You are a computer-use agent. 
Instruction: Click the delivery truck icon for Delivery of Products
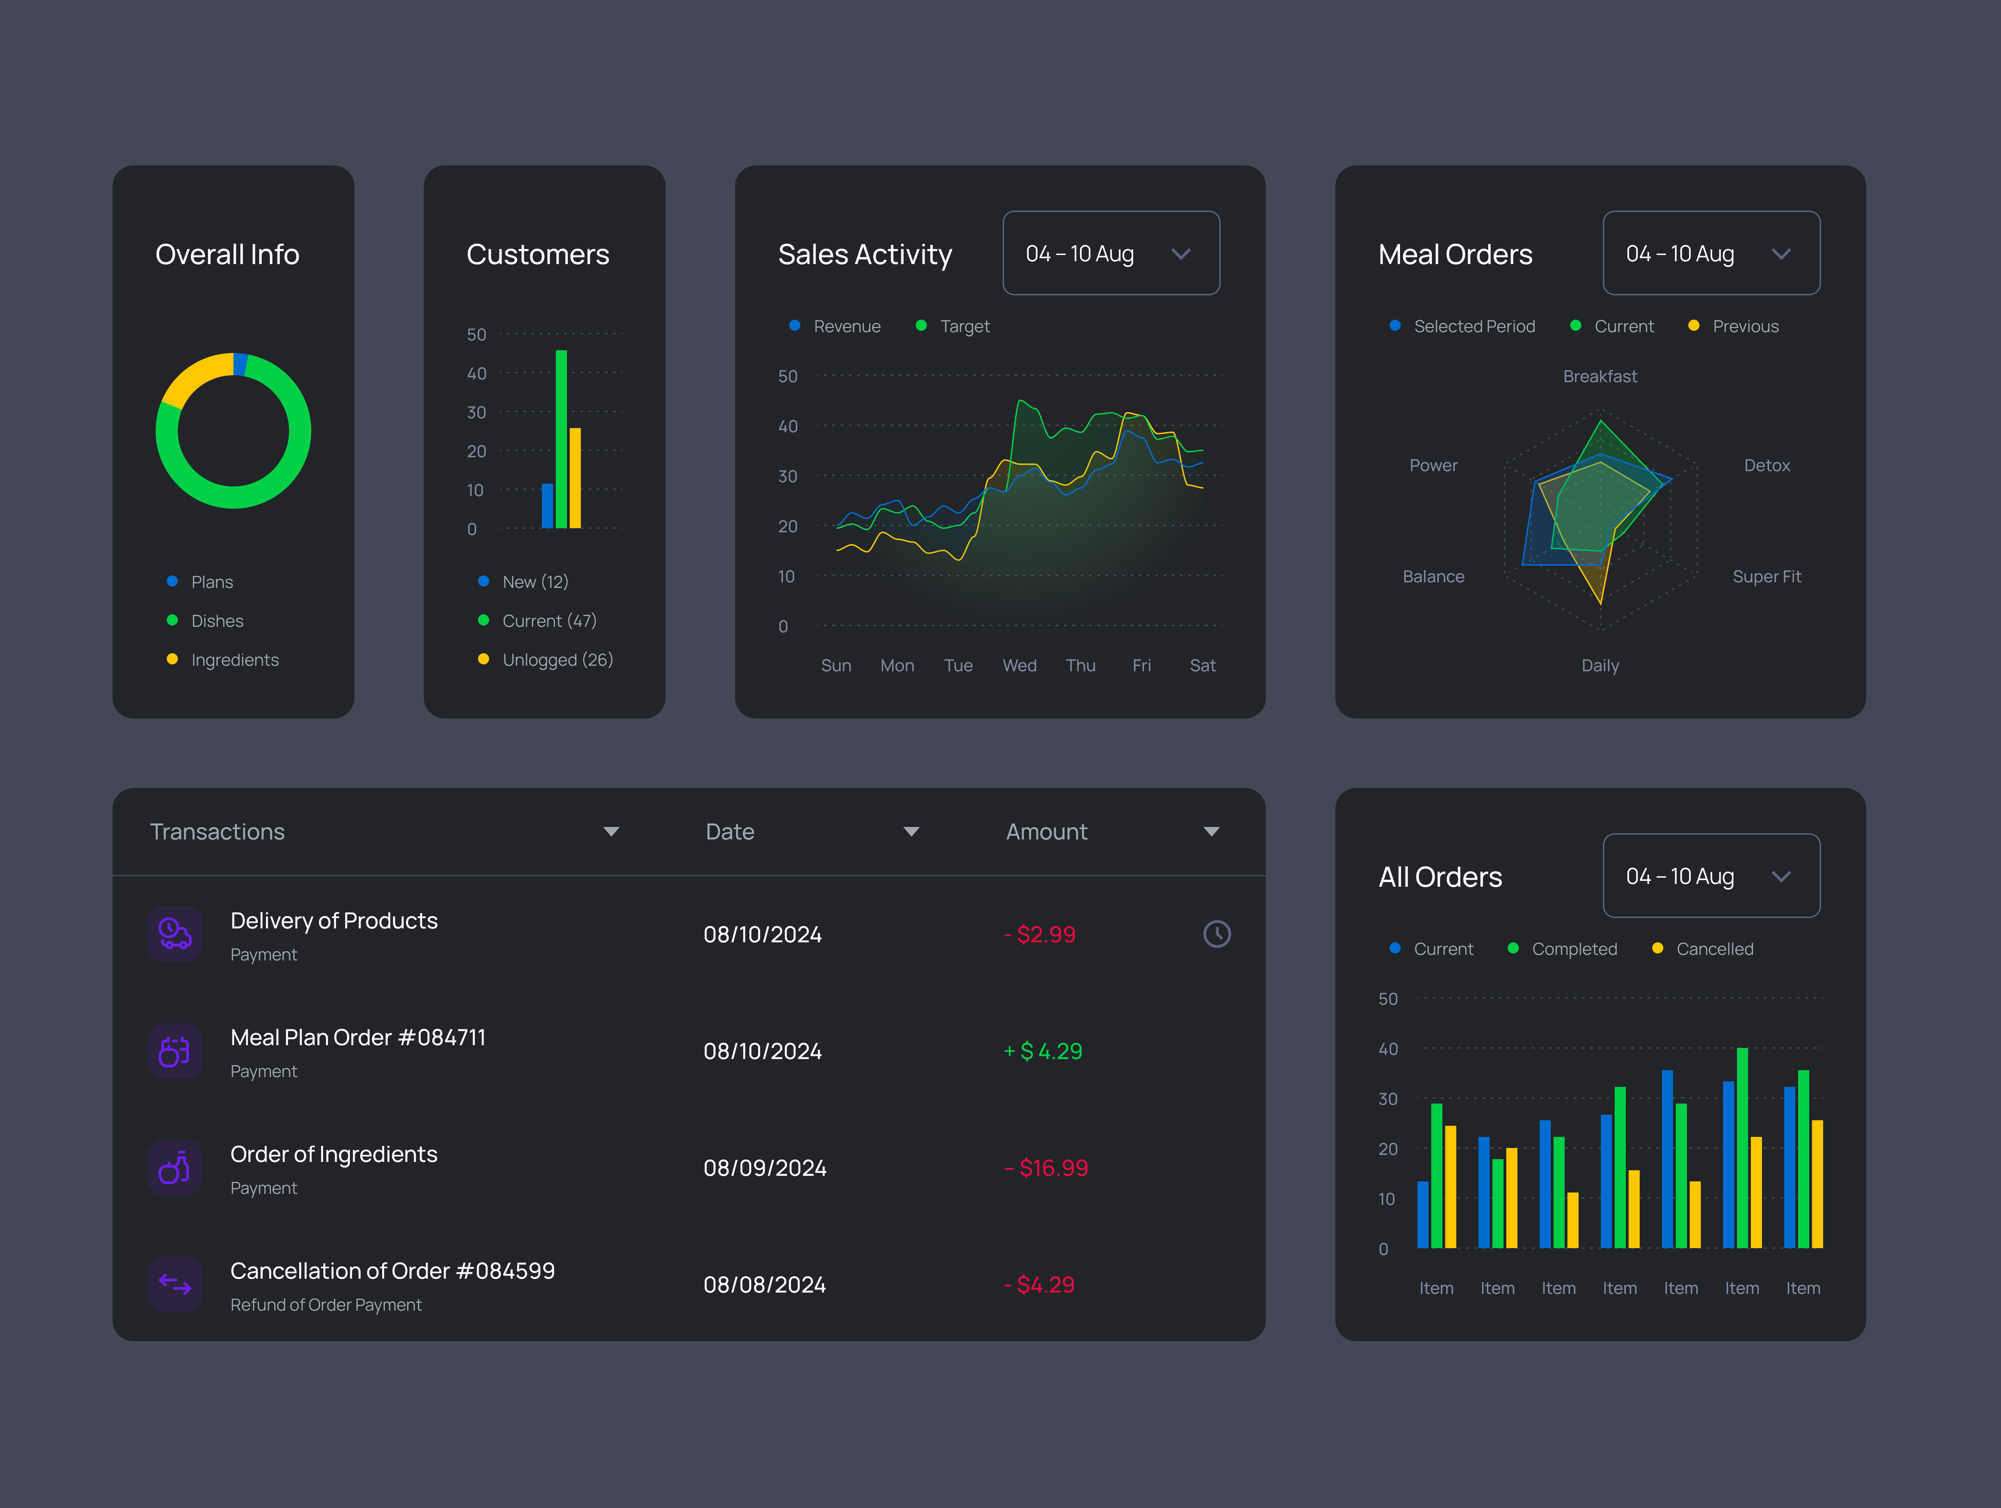coord(175,934)
